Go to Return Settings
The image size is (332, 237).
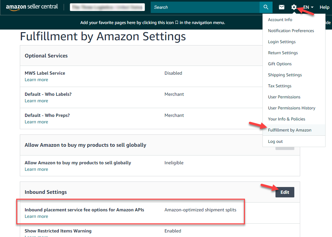point(283,53)
